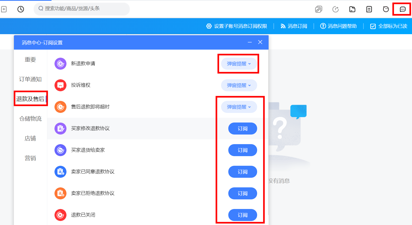
Task: Select the 仓储物流 category tab
Action: click(30, 119)
